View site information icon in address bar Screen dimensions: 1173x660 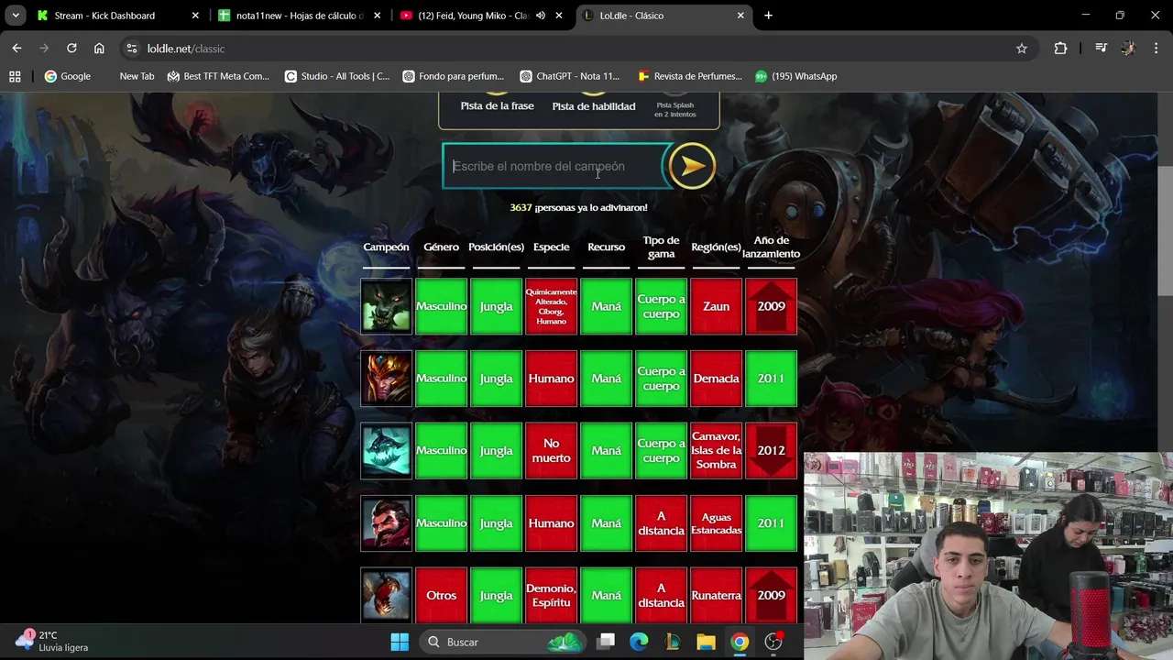point(131,49)
